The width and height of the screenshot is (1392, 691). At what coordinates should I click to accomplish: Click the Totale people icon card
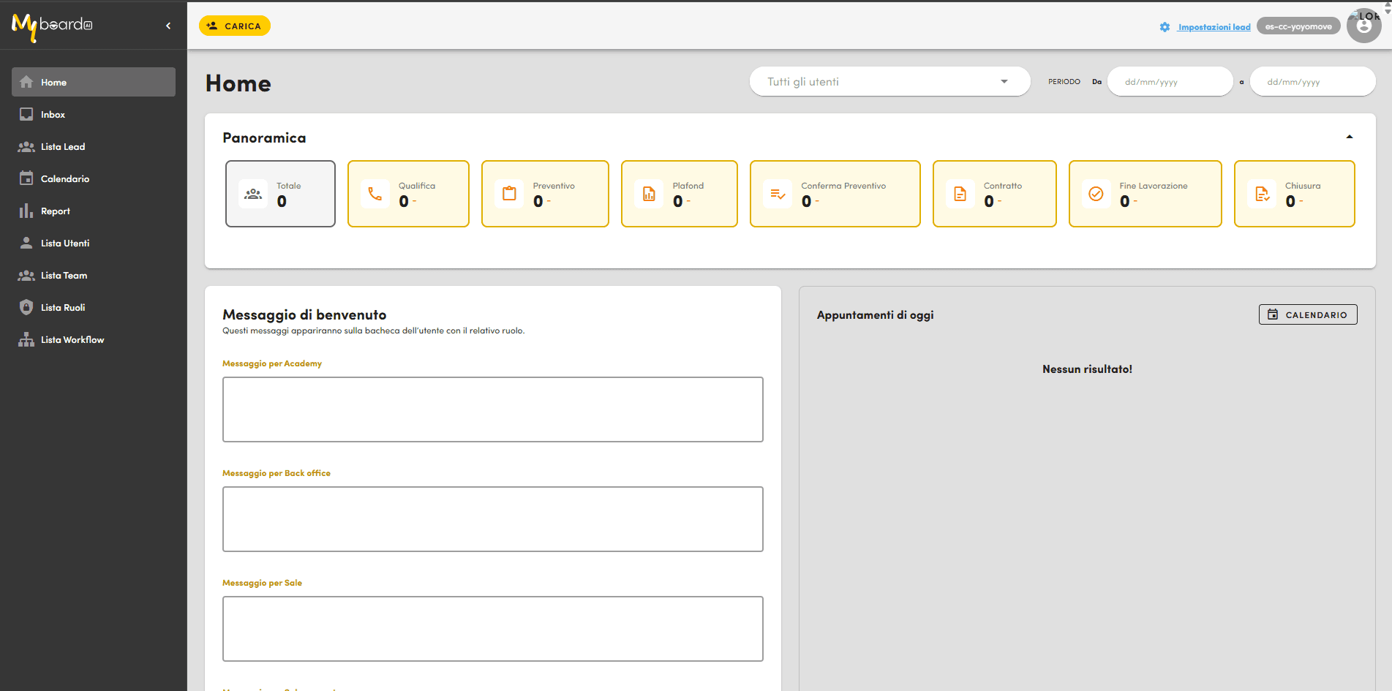280,194
